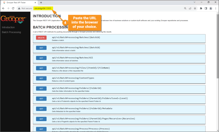
Task: Click GET for Pages?Recursive={Recursive} endpoint
Action: tap(41, 119)
